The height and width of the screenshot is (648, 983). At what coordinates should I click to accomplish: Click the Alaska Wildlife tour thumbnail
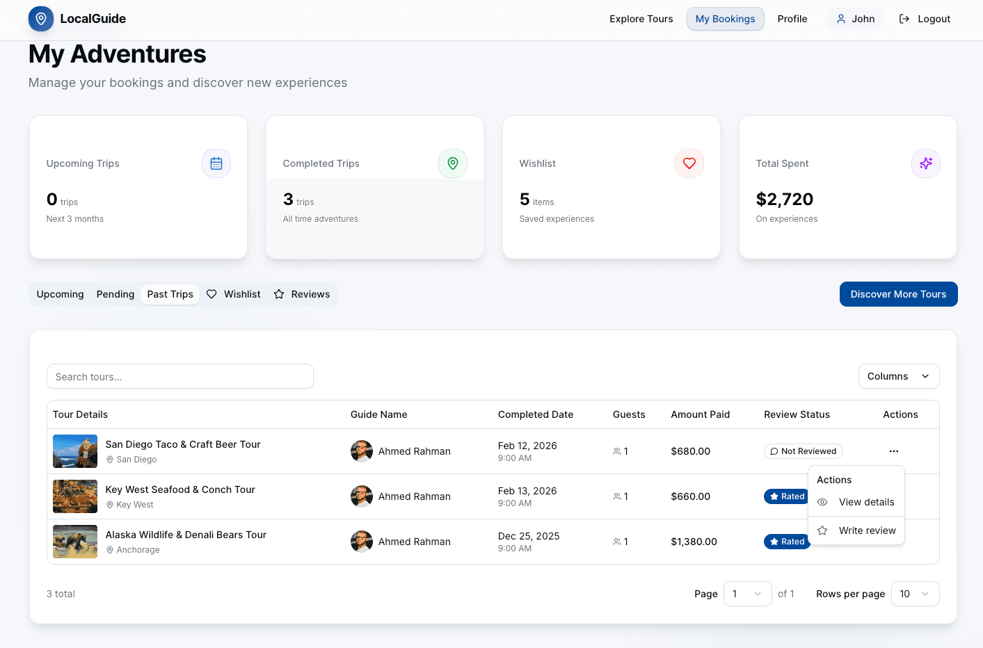tap(74, 542)
